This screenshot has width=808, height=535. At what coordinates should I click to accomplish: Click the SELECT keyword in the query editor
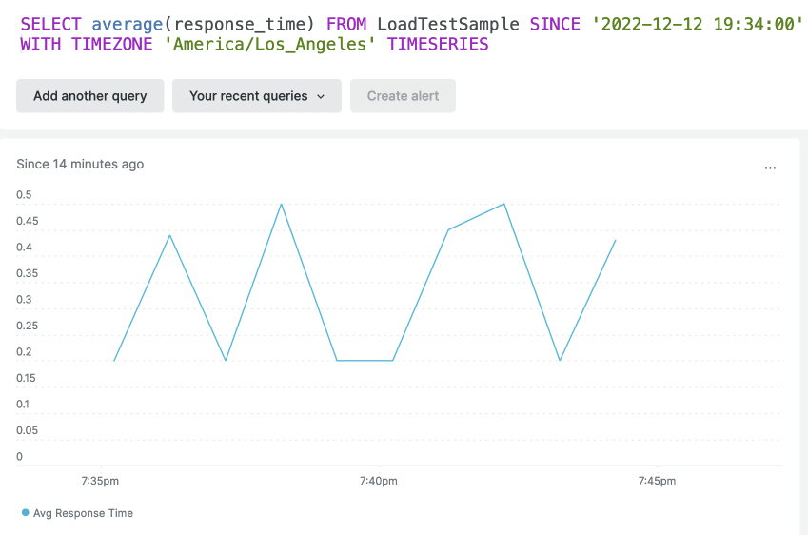click(51, 24)
